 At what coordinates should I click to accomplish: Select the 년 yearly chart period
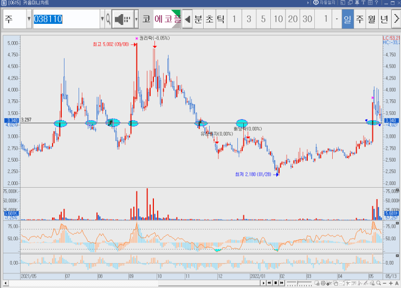point(384,19)
